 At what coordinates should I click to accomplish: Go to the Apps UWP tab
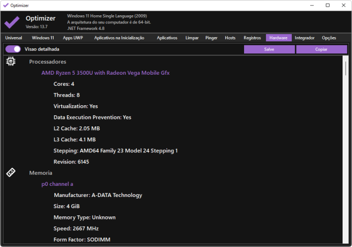(x=73, y=38)
